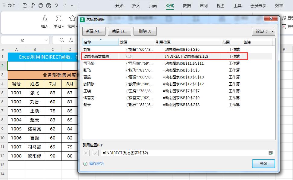This screenshot has width=293, height=180.
Task: Click the Undo arrow icon
Action: coord(56,5)
